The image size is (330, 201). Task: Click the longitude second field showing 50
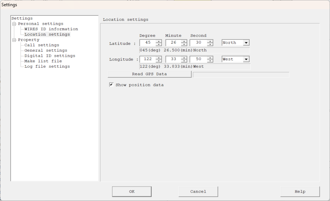coord(199,59)
